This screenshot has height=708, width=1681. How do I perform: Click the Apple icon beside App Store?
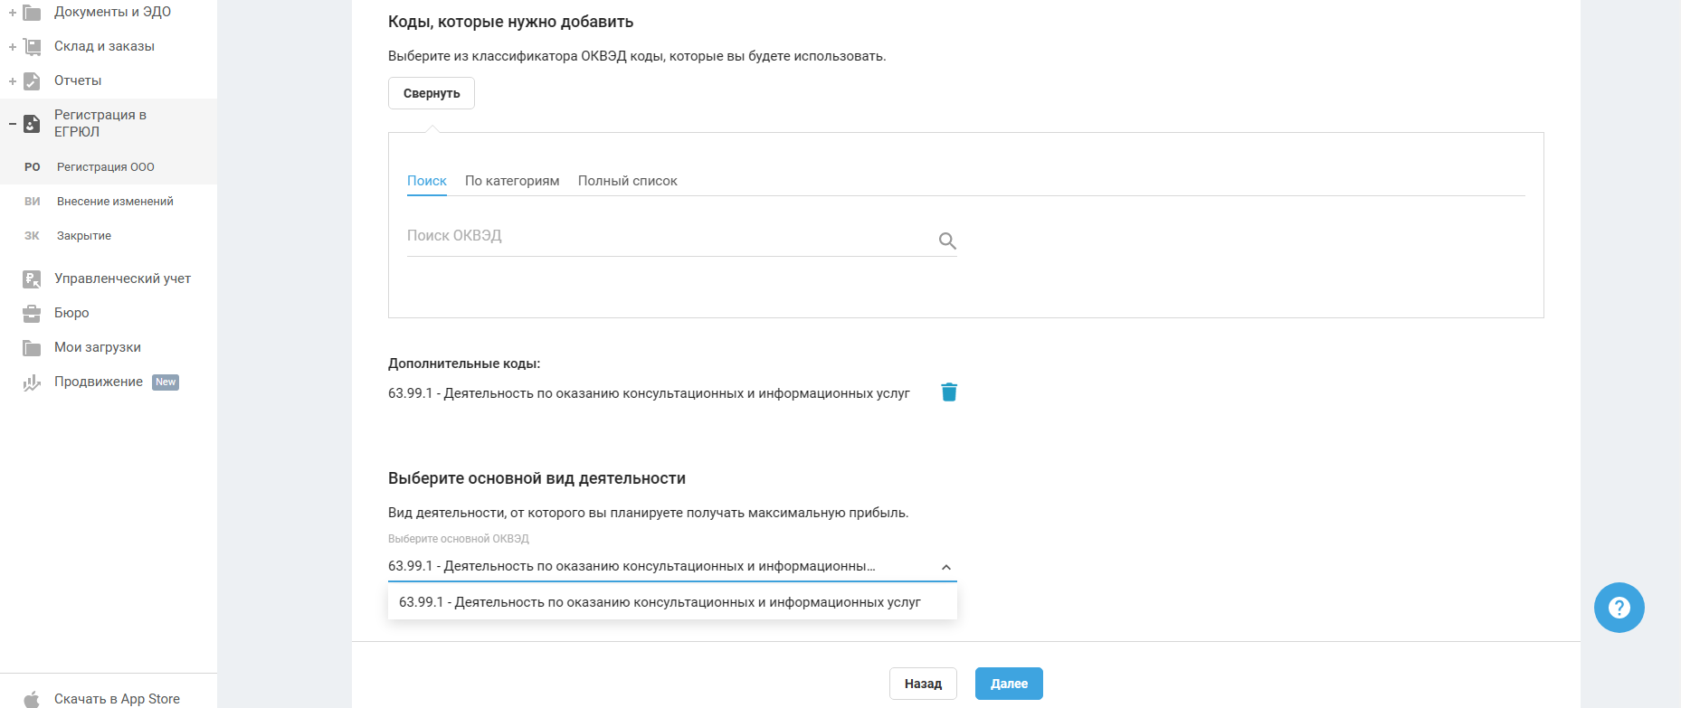pos(32,699)
